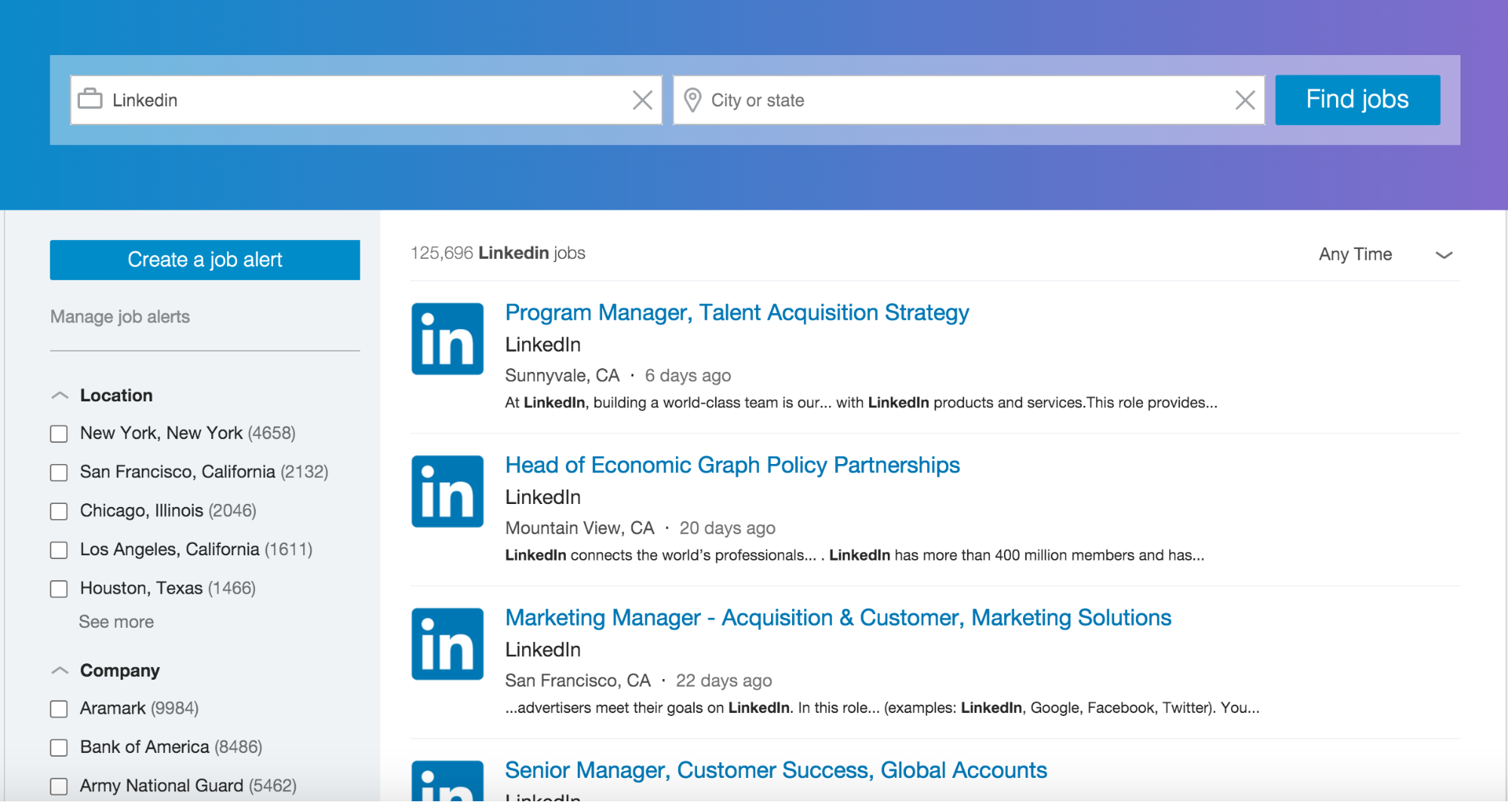Open Marketing Manager - Acquisition & Customer job
The width and height of the screenshot is (1508, 802).
[x=838, y=617]
